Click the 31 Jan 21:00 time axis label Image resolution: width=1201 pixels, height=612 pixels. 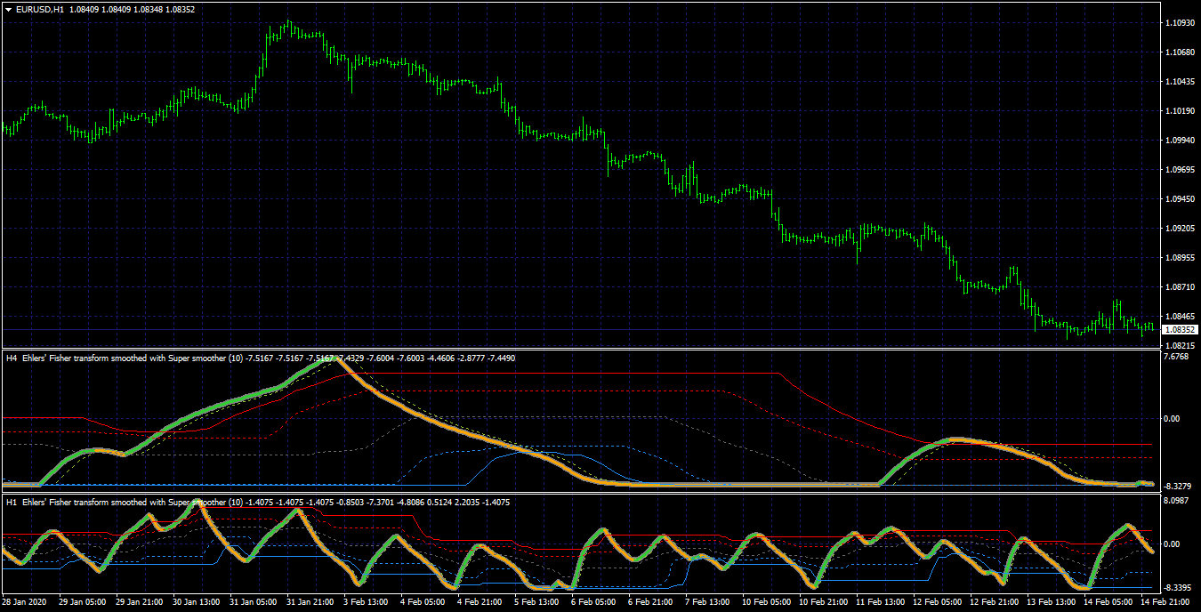pos(311,602)
